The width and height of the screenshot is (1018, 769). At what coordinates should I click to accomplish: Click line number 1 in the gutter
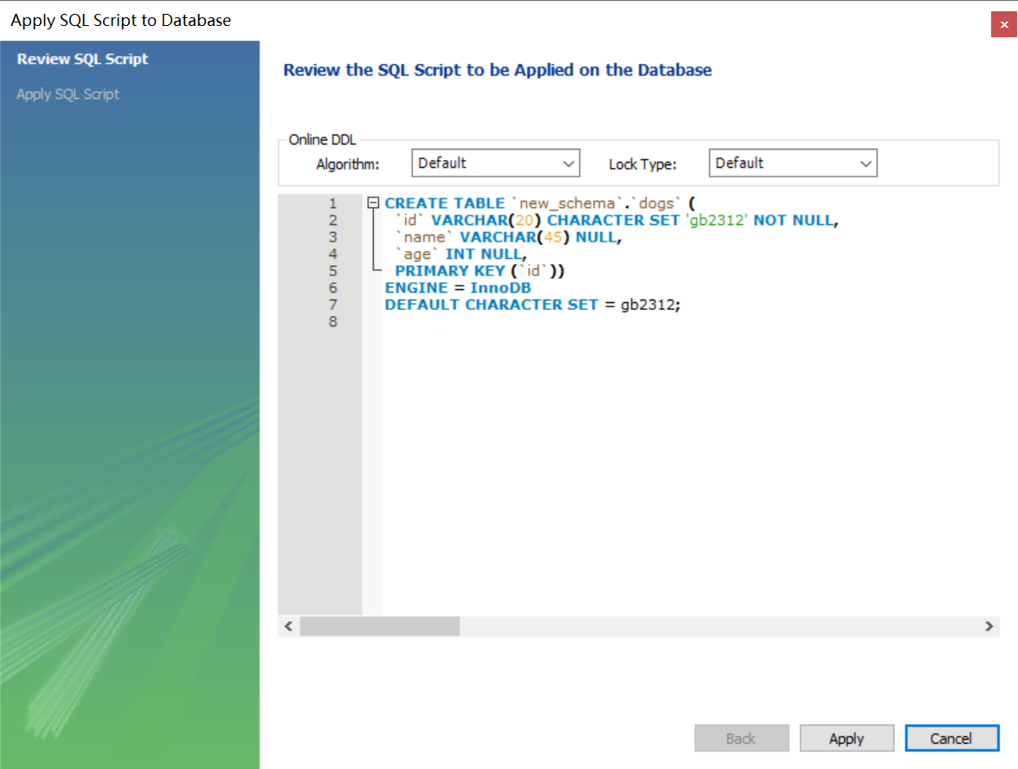[333, 204]
